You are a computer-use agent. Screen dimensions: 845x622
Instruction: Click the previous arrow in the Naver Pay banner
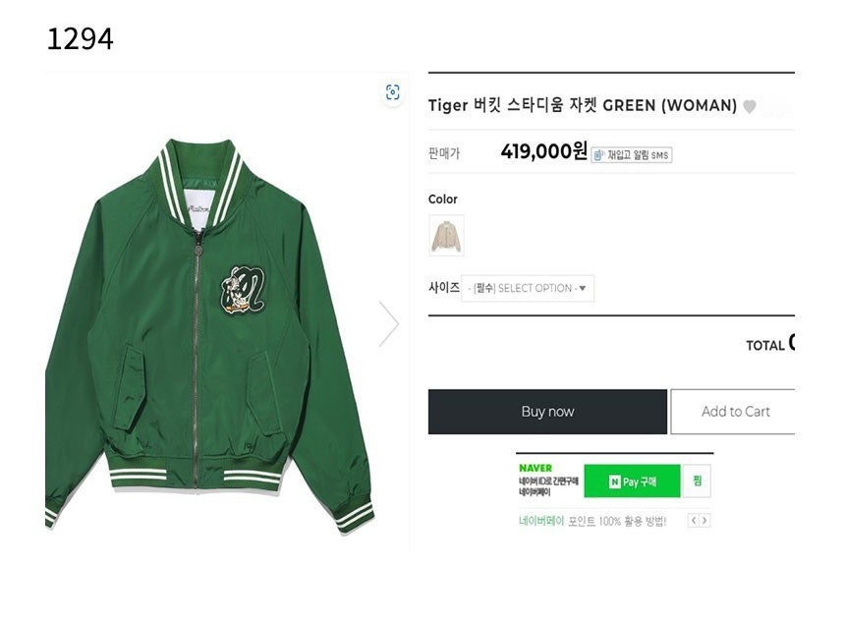point(693,521)
